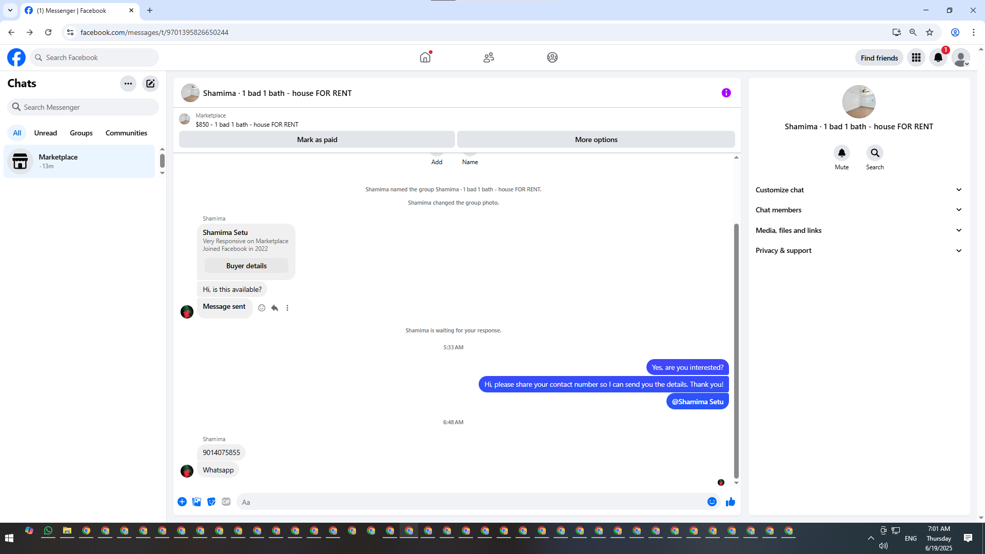
Task: React to the 'Message sent' message
Action: [262, 308]
